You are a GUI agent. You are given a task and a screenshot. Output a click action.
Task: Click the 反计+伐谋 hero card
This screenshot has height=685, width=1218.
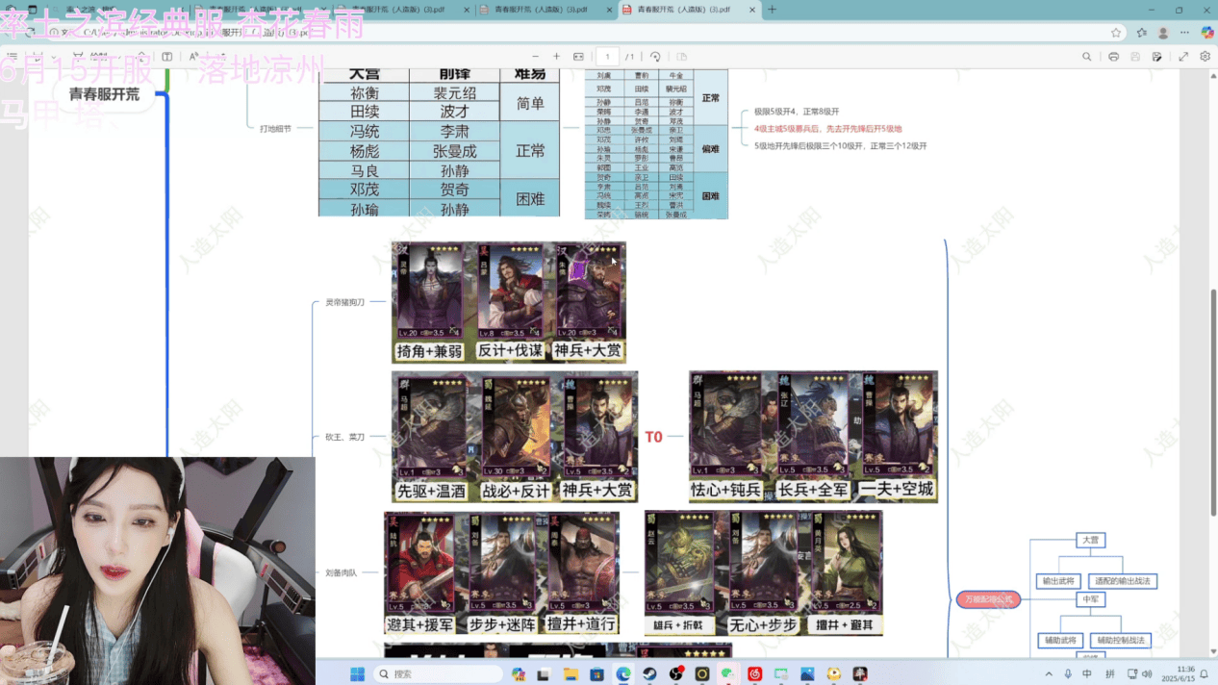[511, 302]
